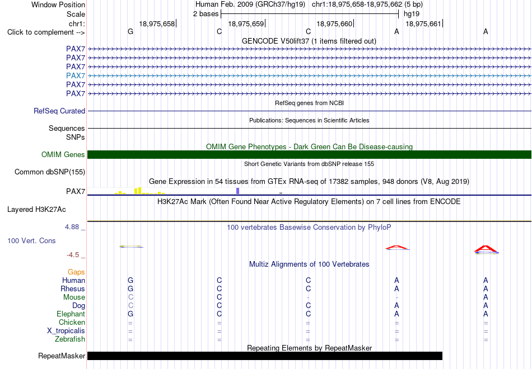The image size is (532, 369).
Task: Click the Common dbSNP(155) label
Action: [x=50, y=172]
